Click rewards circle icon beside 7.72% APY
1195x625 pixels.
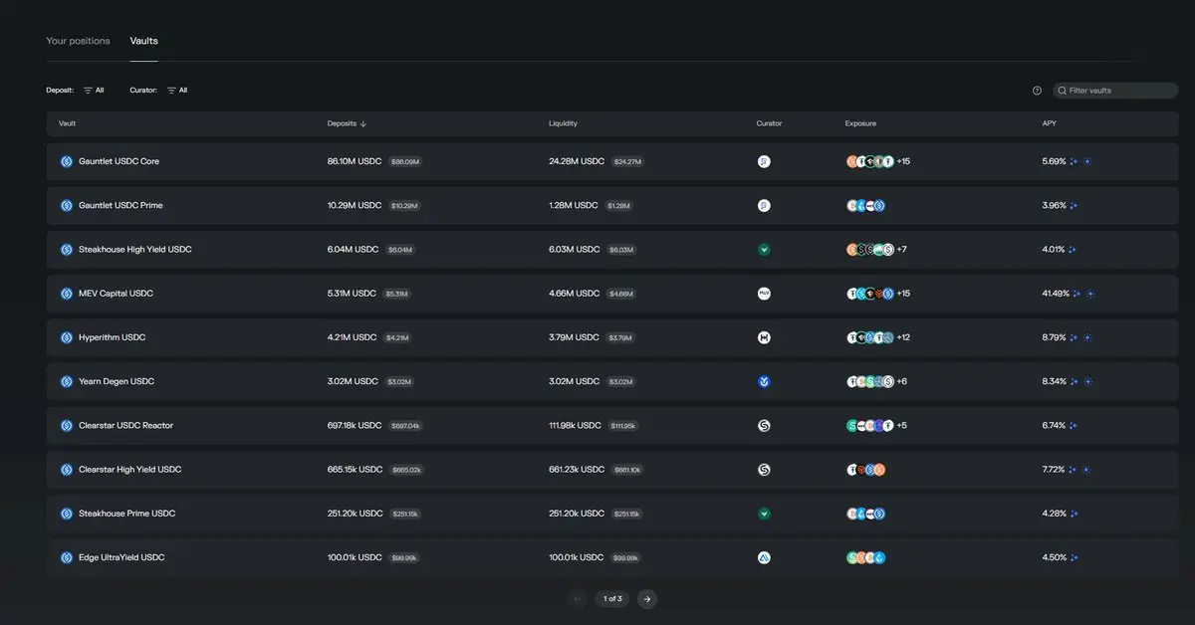click(x=1086, y=469)
